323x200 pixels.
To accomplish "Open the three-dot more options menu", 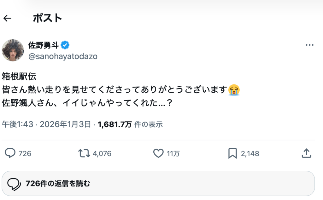I will [309, 45].
